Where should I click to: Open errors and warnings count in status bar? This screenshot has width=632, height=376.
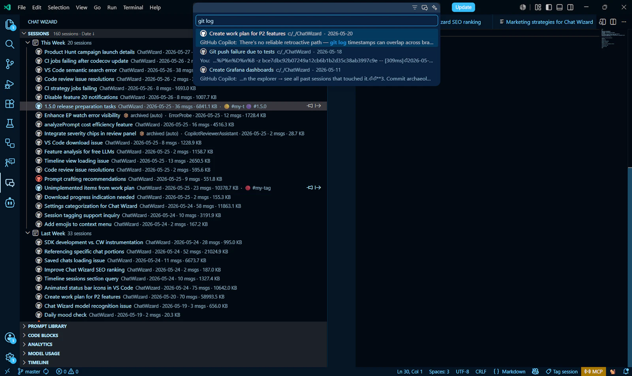tap(67, 372)
